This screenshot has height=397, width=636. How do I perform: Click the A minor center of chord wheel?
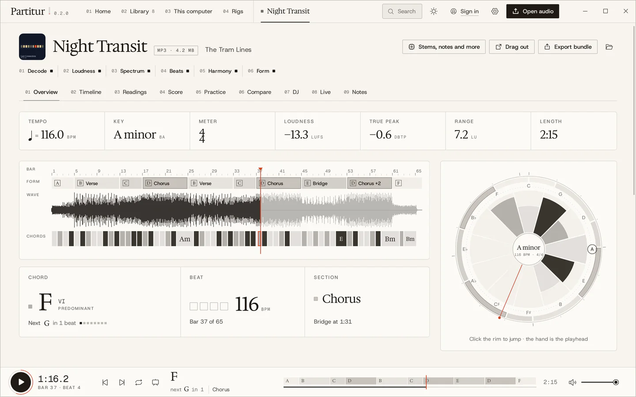pos(529,249)
